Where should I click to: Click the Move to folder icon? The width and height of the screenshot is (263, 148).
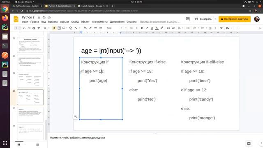[44, 17]
